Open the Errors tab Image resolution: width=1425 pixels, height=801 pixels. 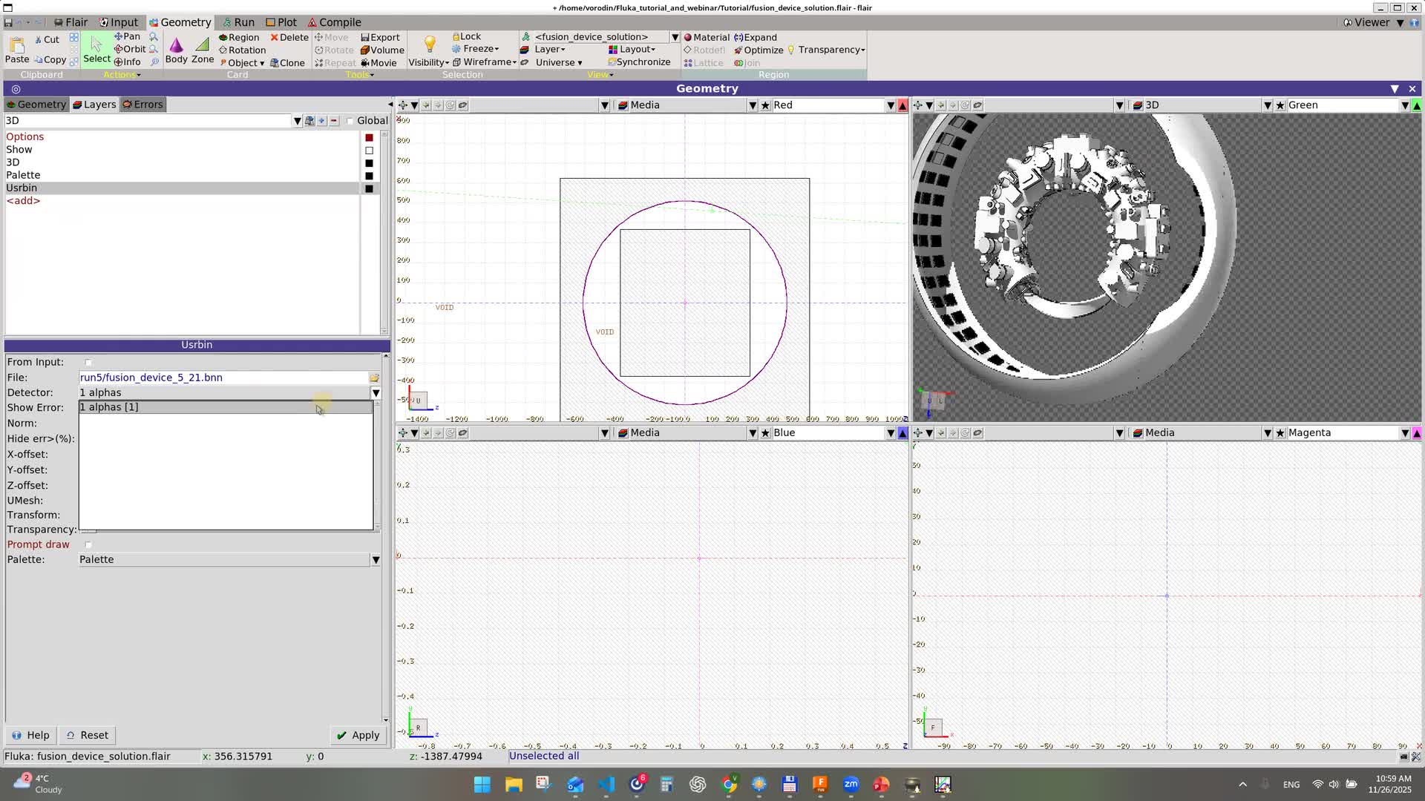point(142,105)
